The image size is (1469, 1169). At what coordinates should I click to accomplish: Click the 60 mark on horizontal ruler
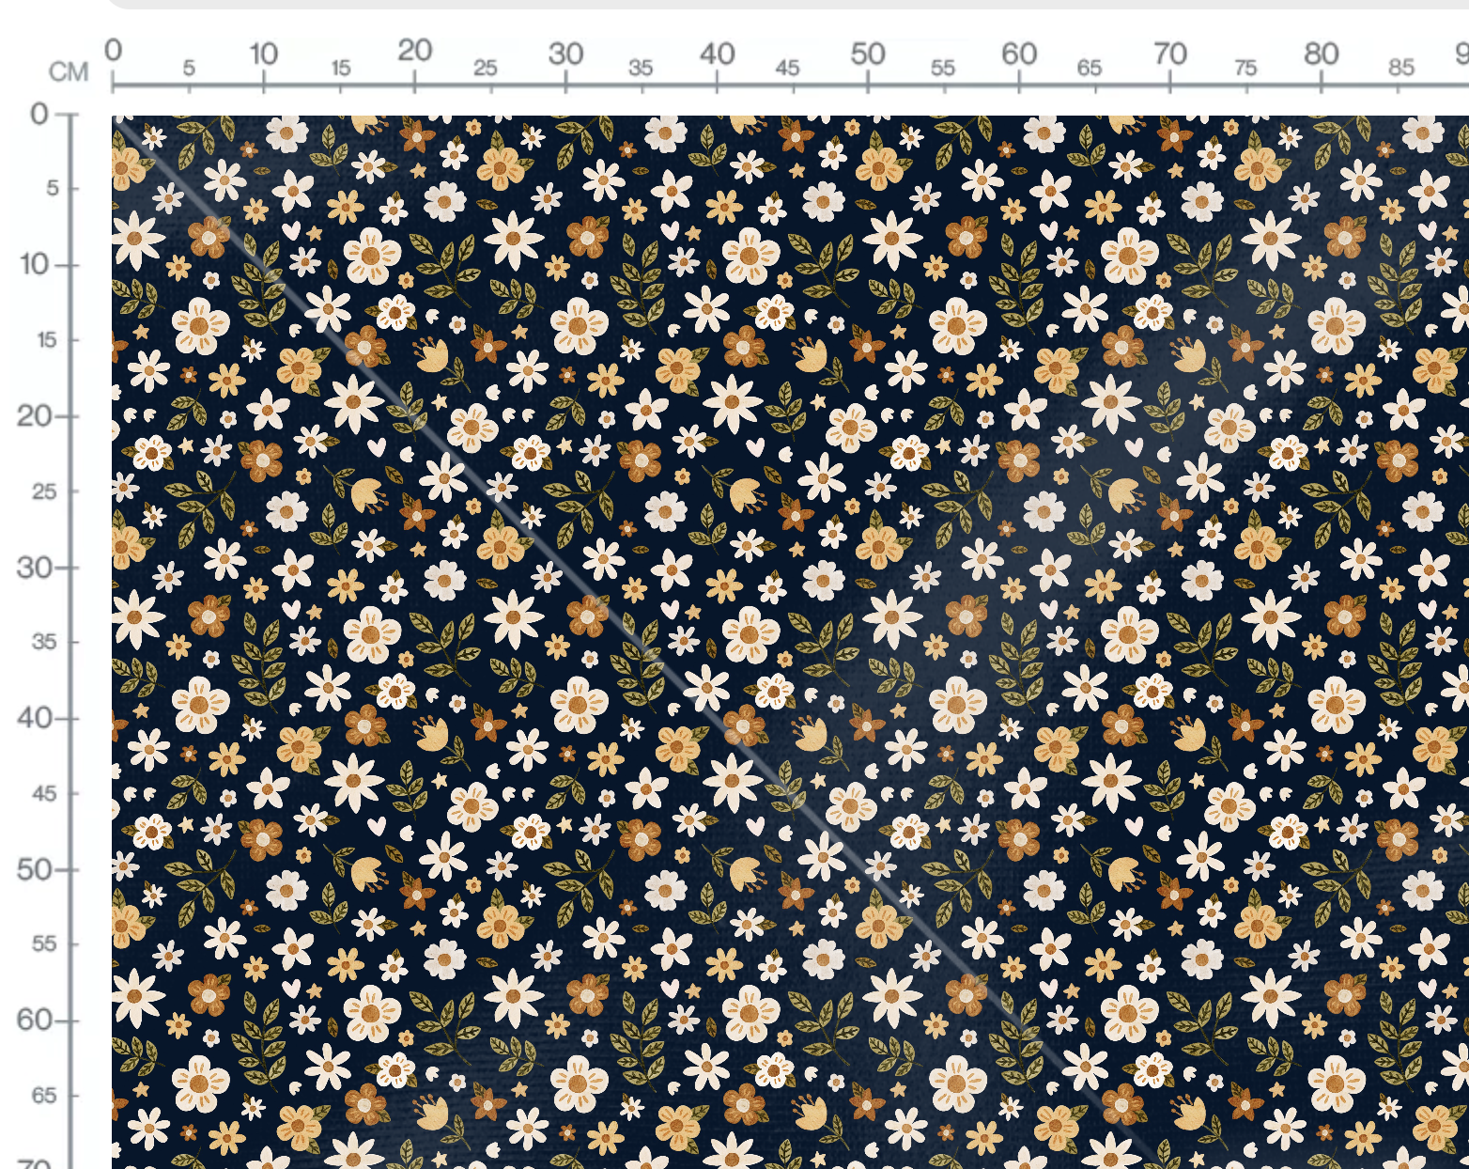(1019, 55)
